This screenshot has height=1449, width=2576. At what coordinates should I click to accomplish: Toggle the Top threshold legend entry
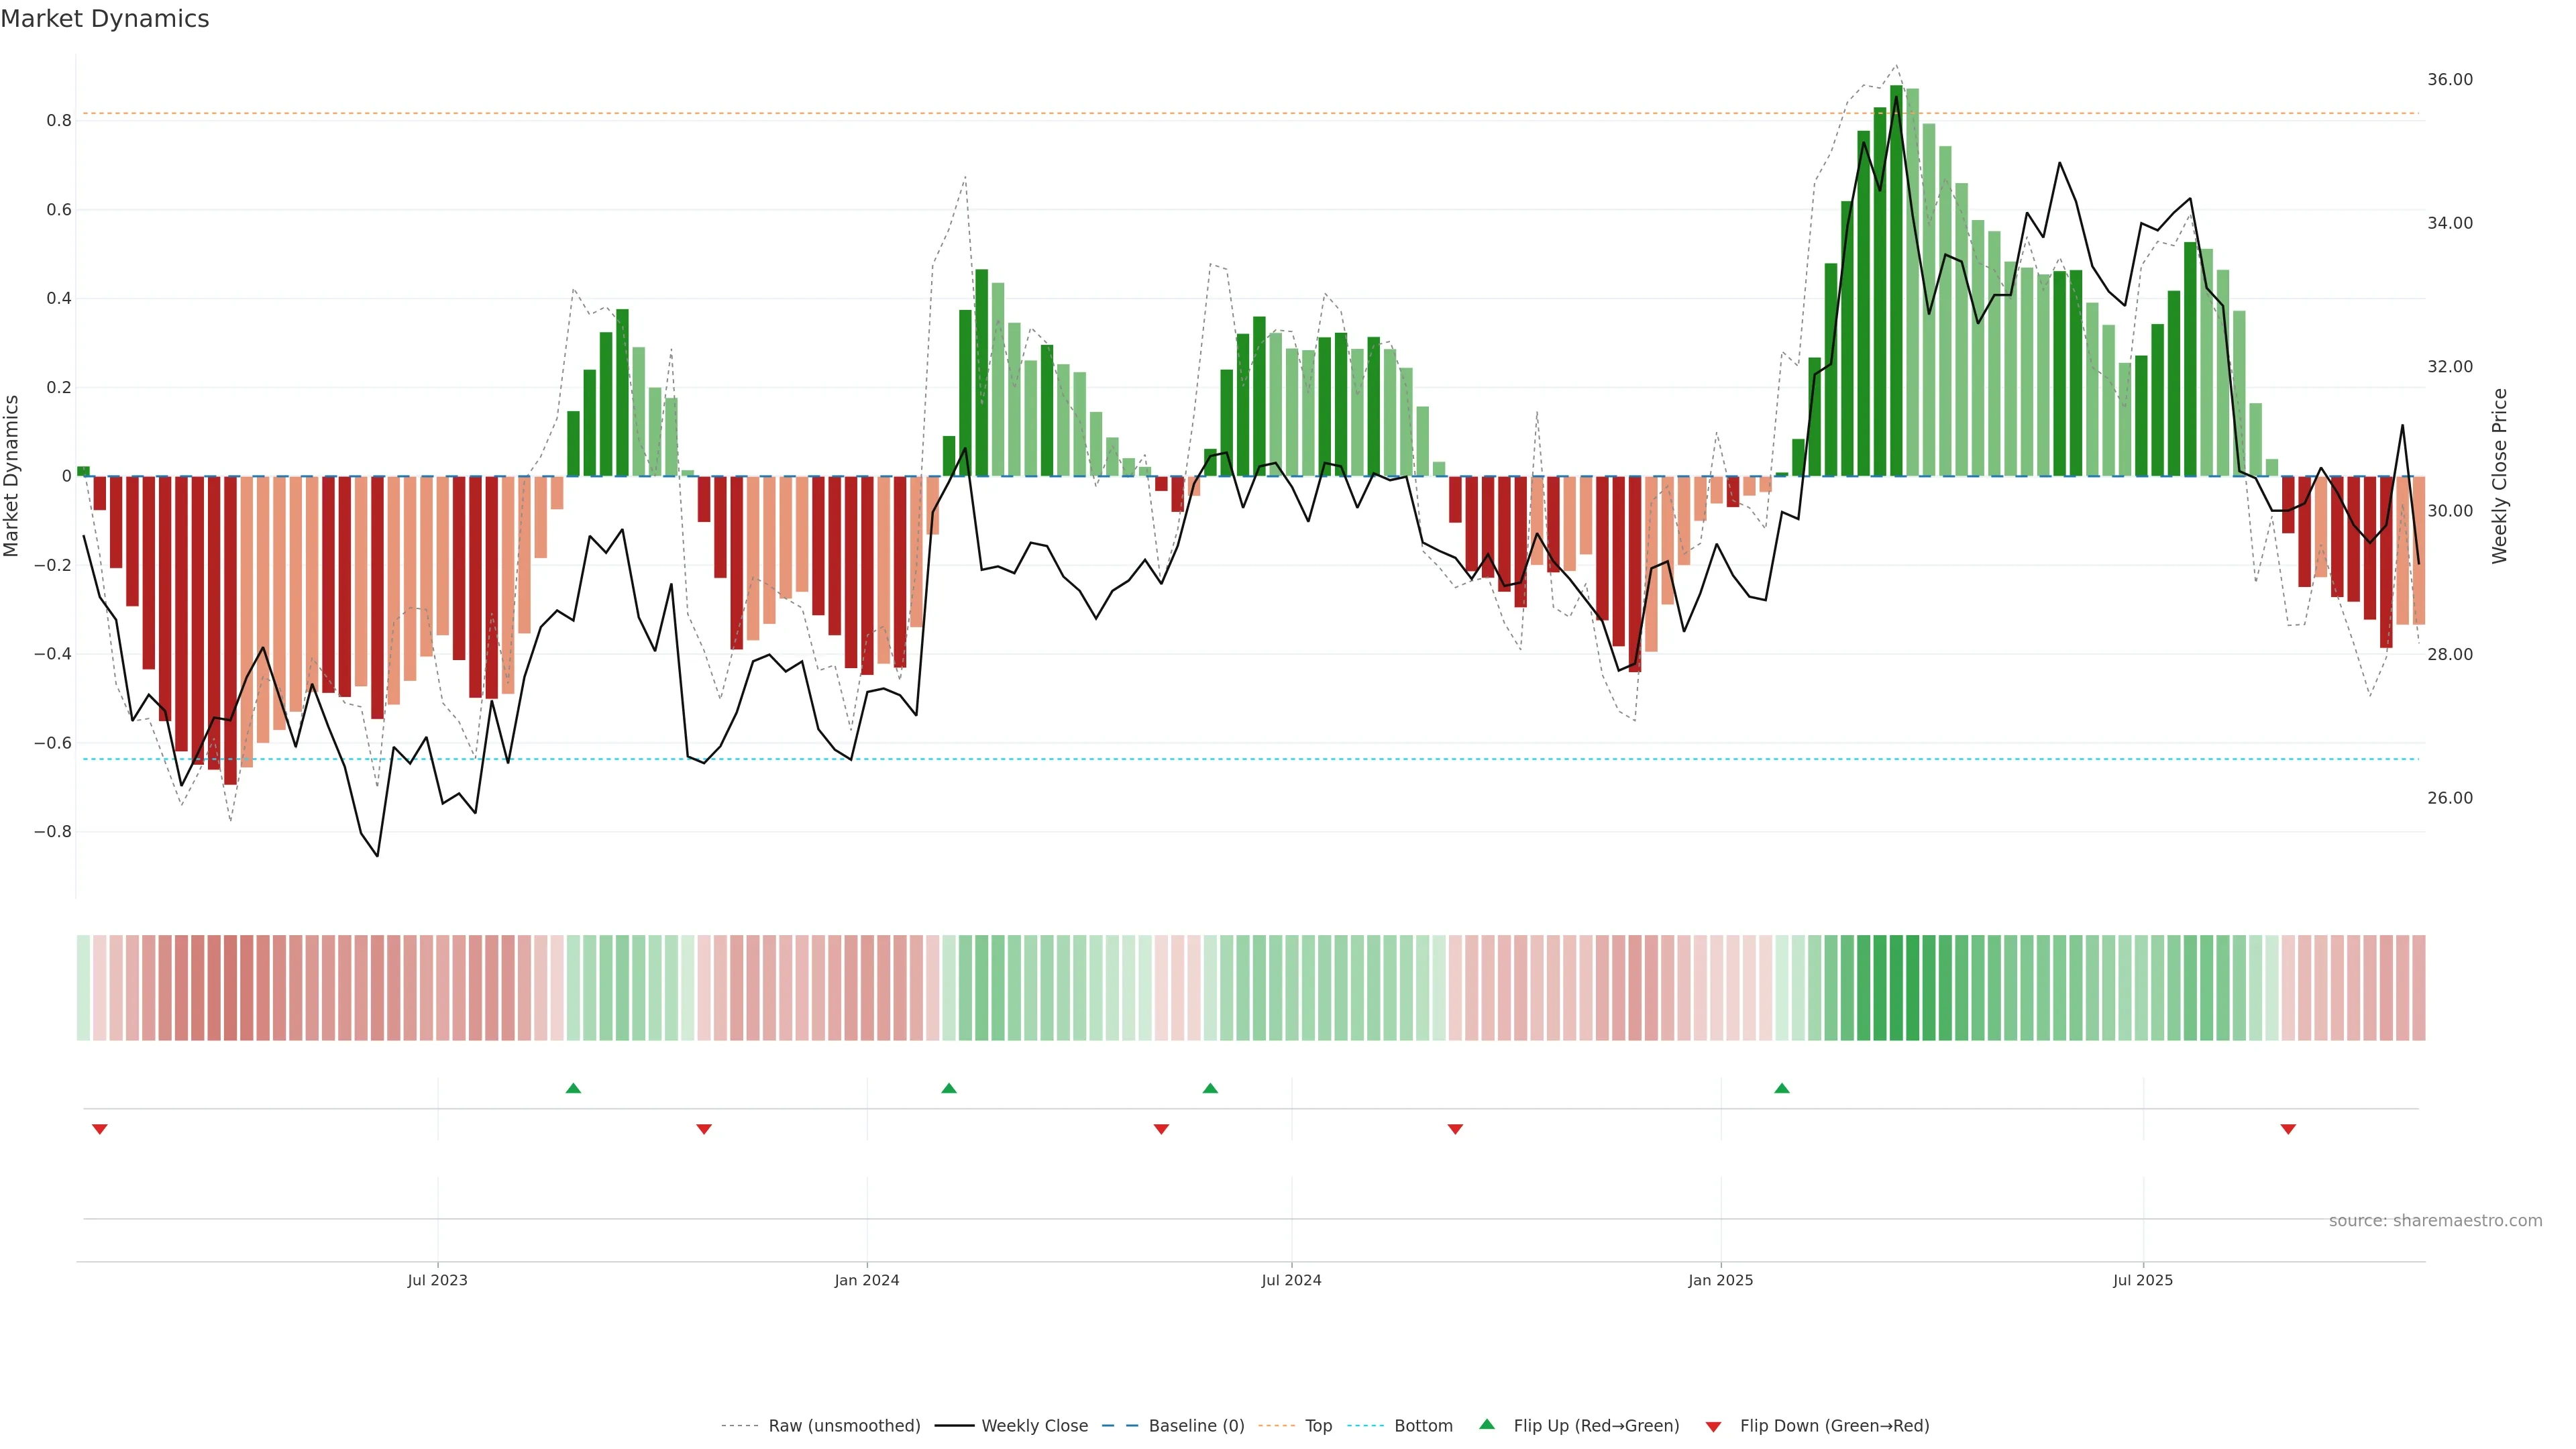(1318, 1426)
